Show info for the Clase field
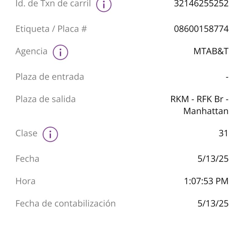The height and width of the screenshot is (244, 244). (x=50, y=134)
